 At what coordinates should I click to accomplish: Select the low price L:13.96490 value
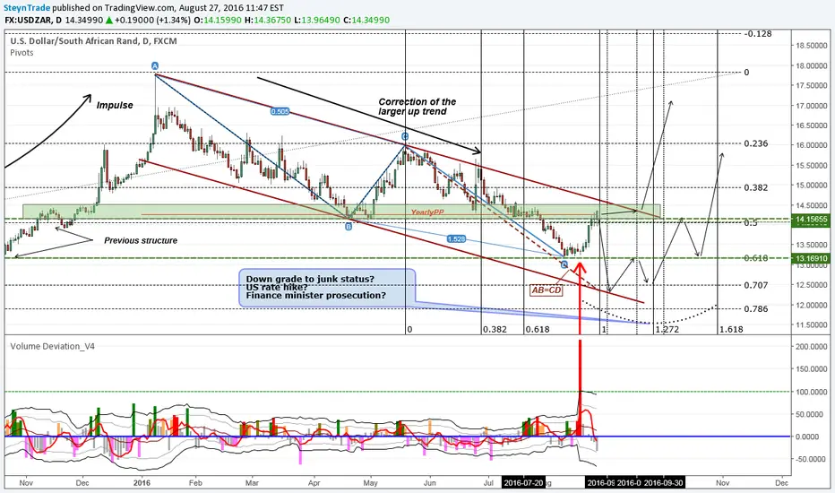317,21
